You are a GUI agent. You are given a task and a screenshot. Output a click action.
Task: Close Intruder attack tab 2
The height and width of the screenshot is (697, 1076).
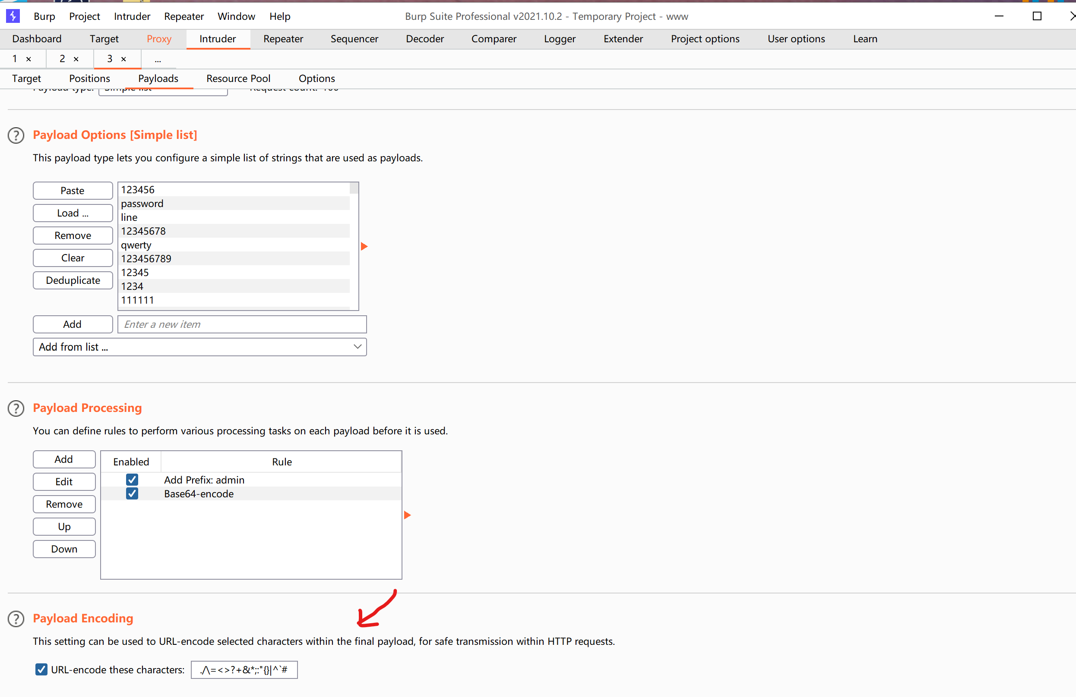tap(76, 59)
